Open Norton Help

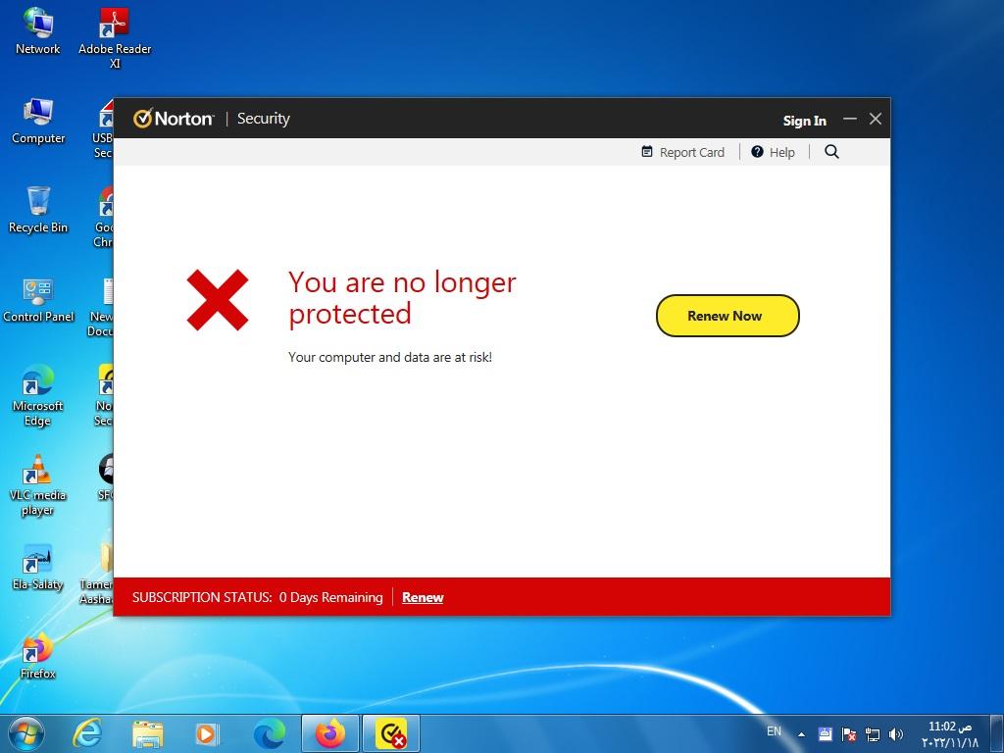click(773, 152)
